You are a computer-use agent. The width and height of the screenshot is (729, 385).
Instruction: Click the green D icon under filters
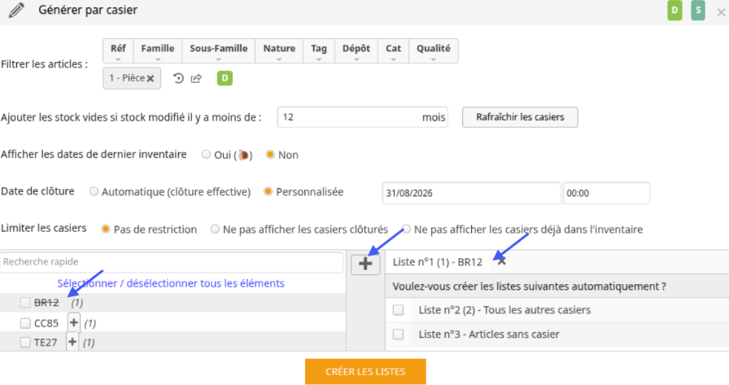coord(225,78)
